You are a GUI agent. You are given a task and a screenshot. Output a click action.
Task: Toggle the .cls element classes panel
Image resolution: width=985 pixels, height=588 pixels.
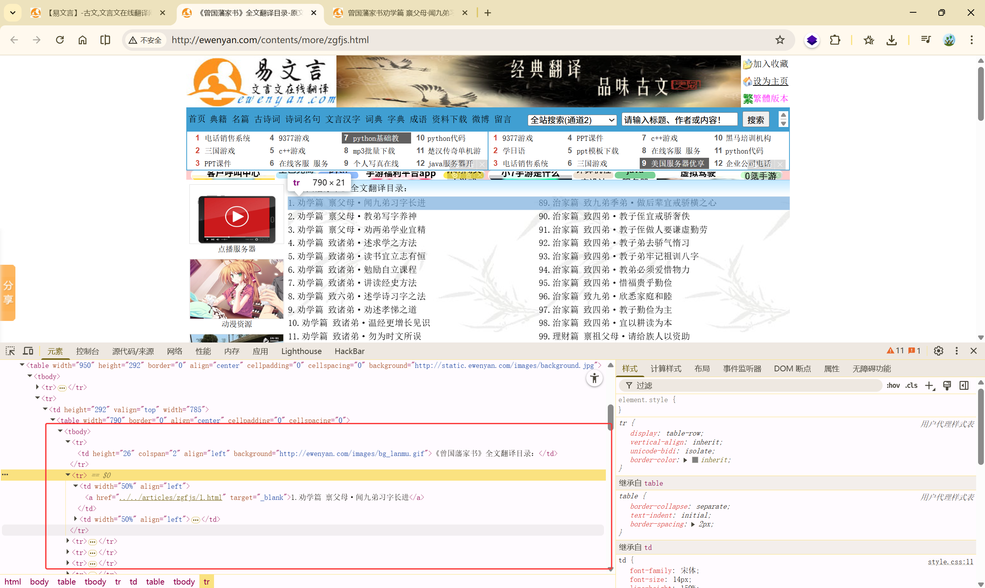click(911, 386)
